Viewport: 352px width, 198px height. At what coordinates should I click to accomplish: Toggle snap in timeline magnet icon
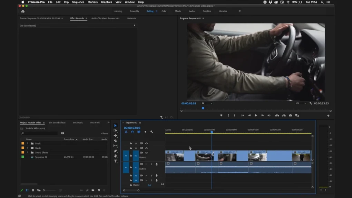pos(133,132)
